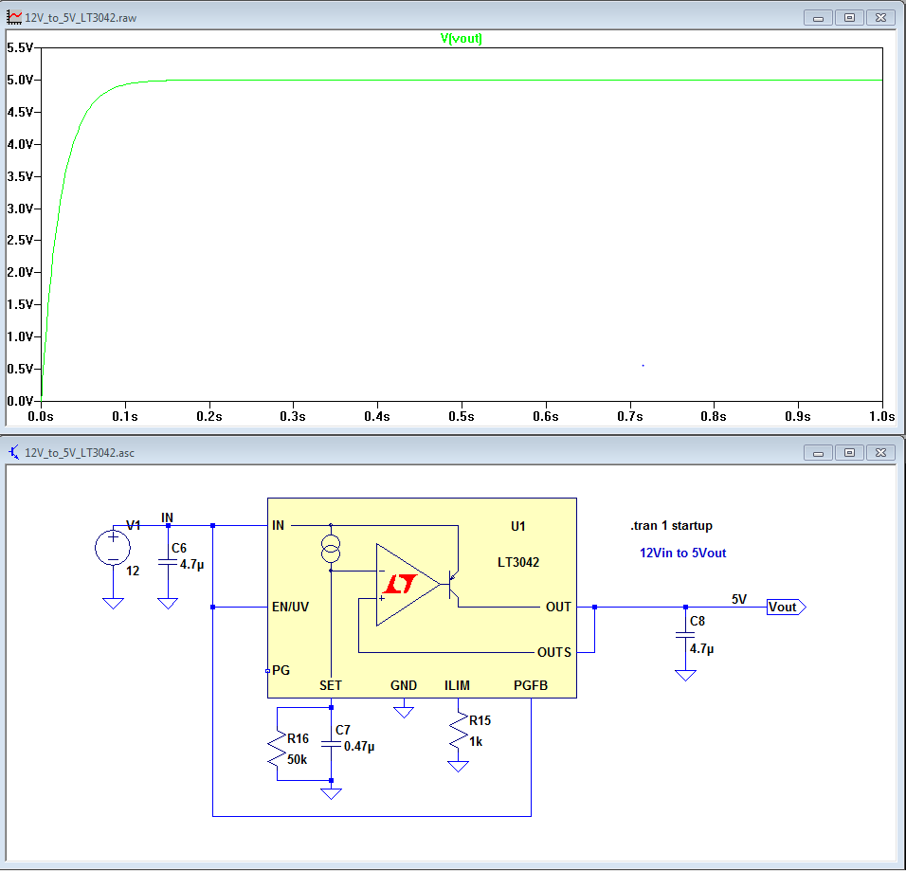Click the 0.5s time axis label

[462, 417]
